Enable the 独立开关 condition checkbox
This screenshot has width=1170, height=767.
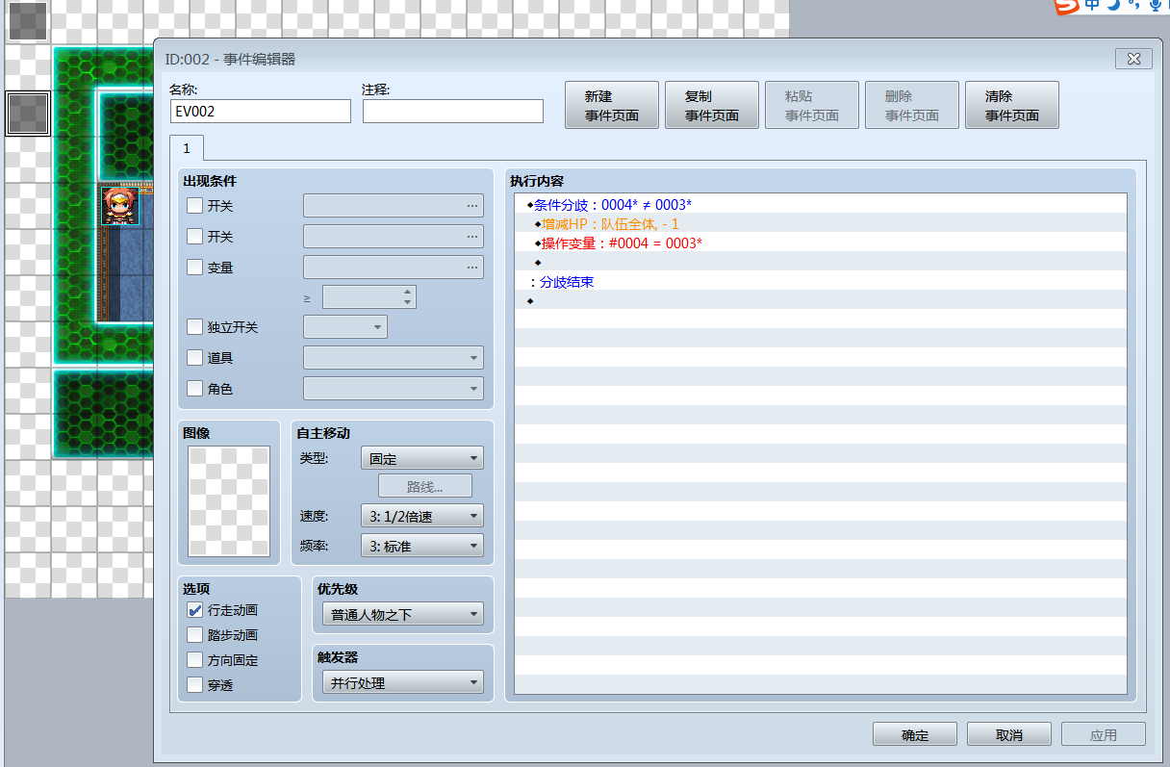[x=195, y=326]
